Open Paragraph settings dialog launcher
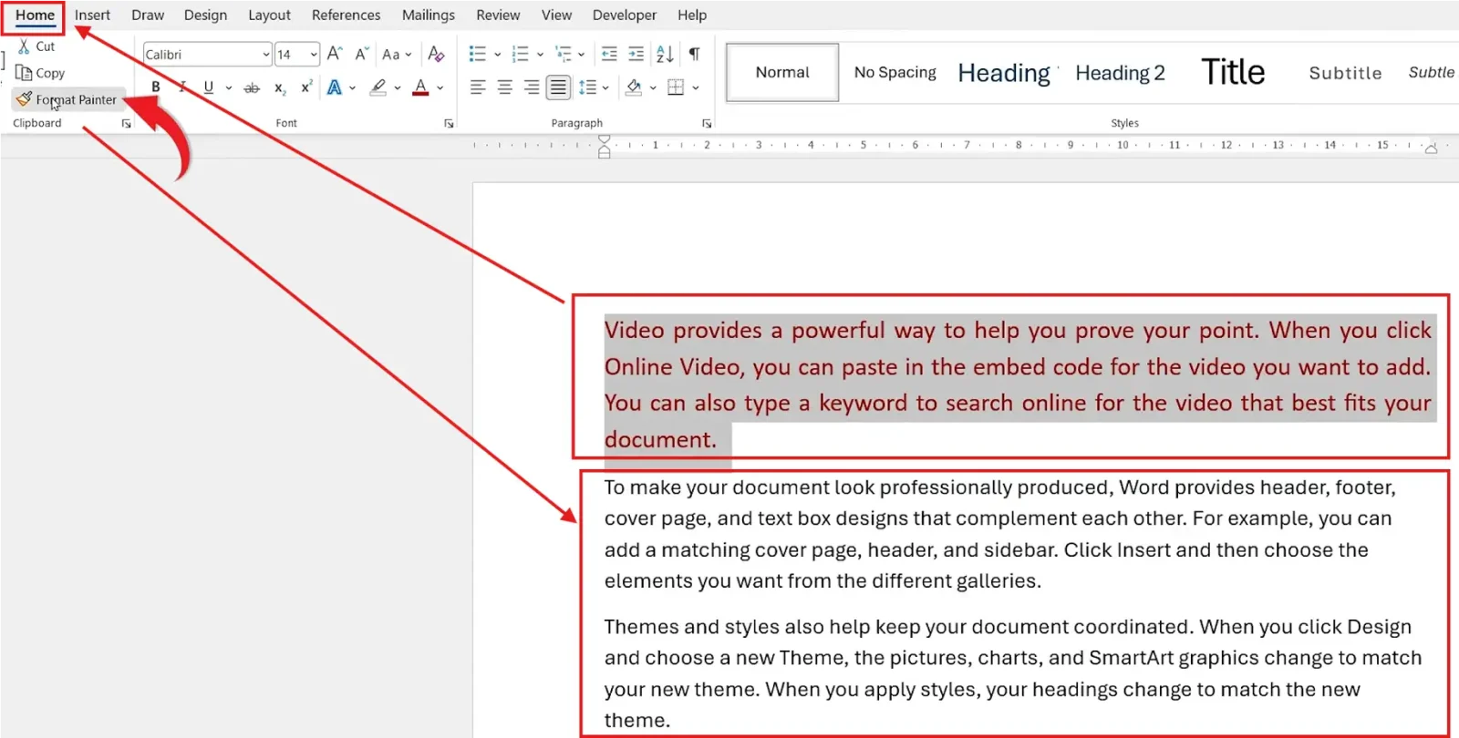Image resolution: width=1459 pixels, height=738 pixels. pyautogui.click(x=707, y=123)
